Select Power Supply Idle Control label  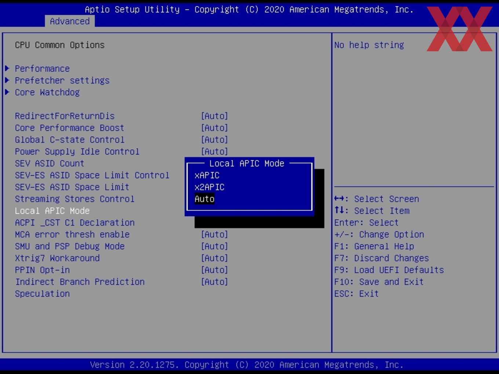point(77,151)
